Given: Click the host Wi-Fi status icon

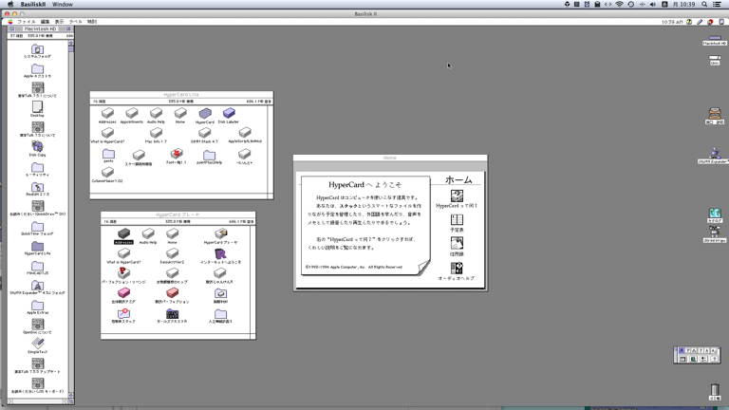Looking at the screenshot, I should coord(619,4).
